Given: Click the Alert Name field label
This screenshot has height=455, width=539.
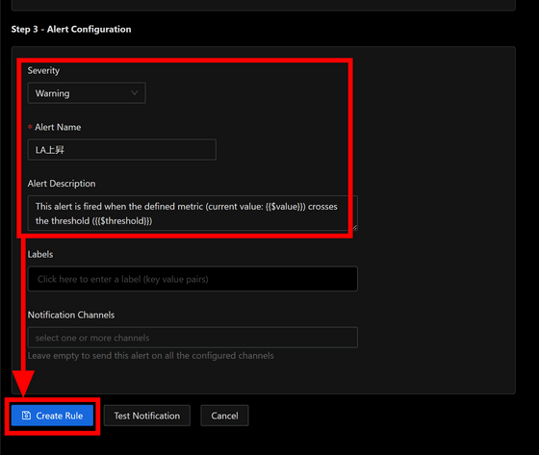Looking at the screenshot, I should click(x=58, y=127).
